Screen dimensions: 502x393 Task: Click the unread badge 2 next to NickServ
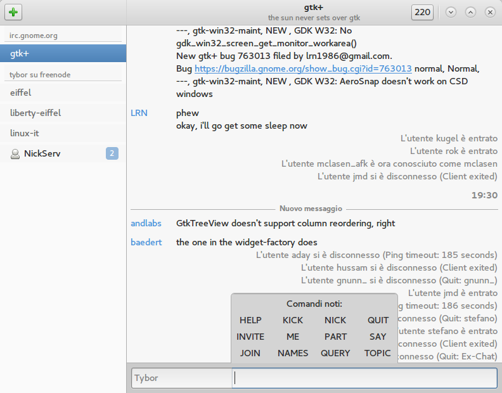pos(112,153)
